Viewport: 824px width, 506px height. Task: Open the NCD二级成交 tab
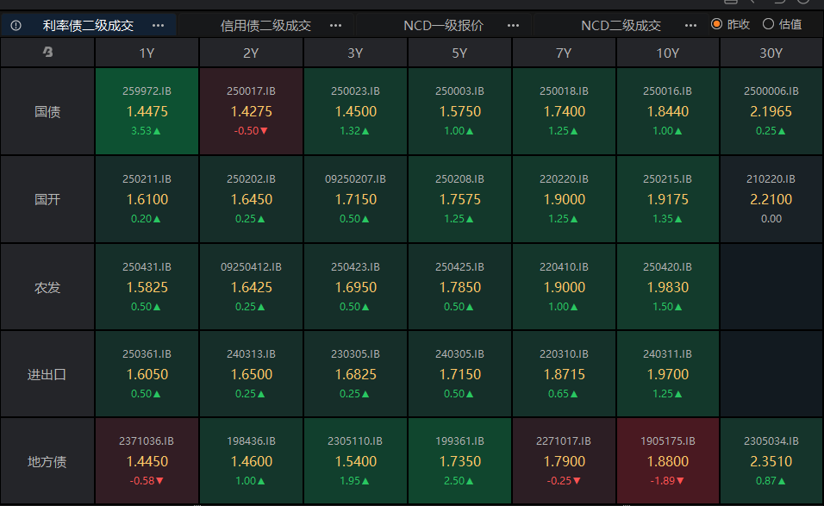[x=621, y=25]
